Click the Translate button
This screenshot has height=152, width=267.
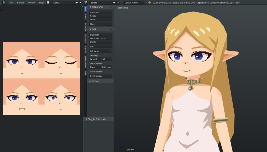click(100, 13)
